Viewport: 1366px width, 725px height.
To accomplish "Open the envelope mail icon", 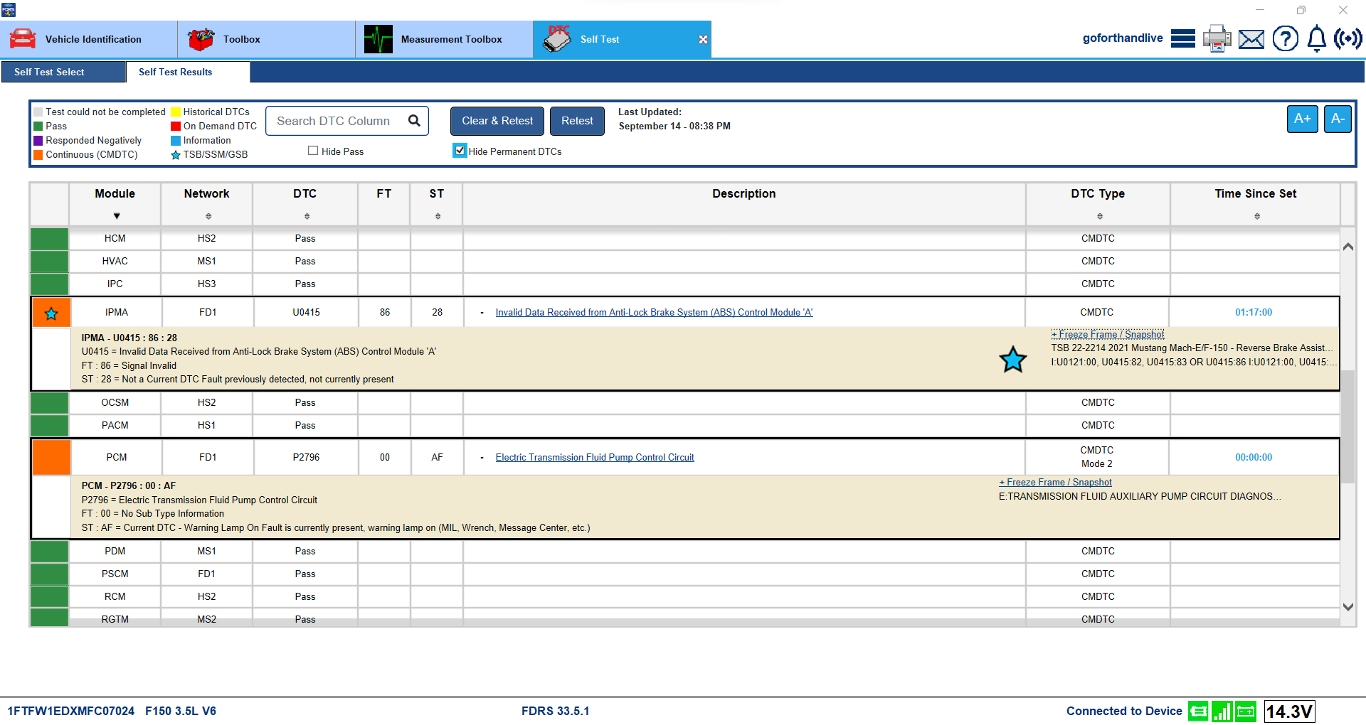I will (x=1251, y=39).
